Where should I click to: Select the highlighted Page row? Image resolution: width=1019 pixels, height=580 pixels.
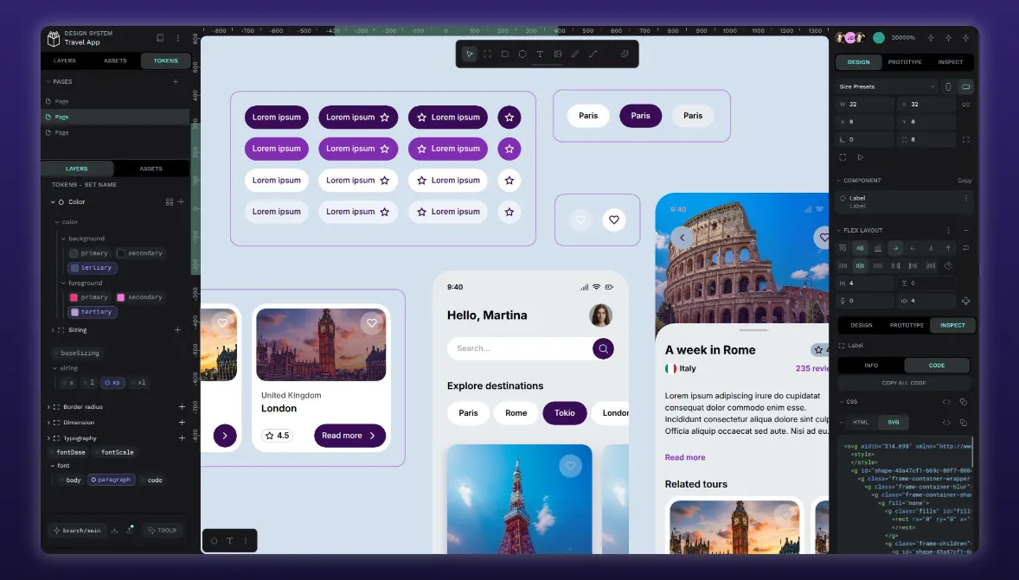(116, 117)
